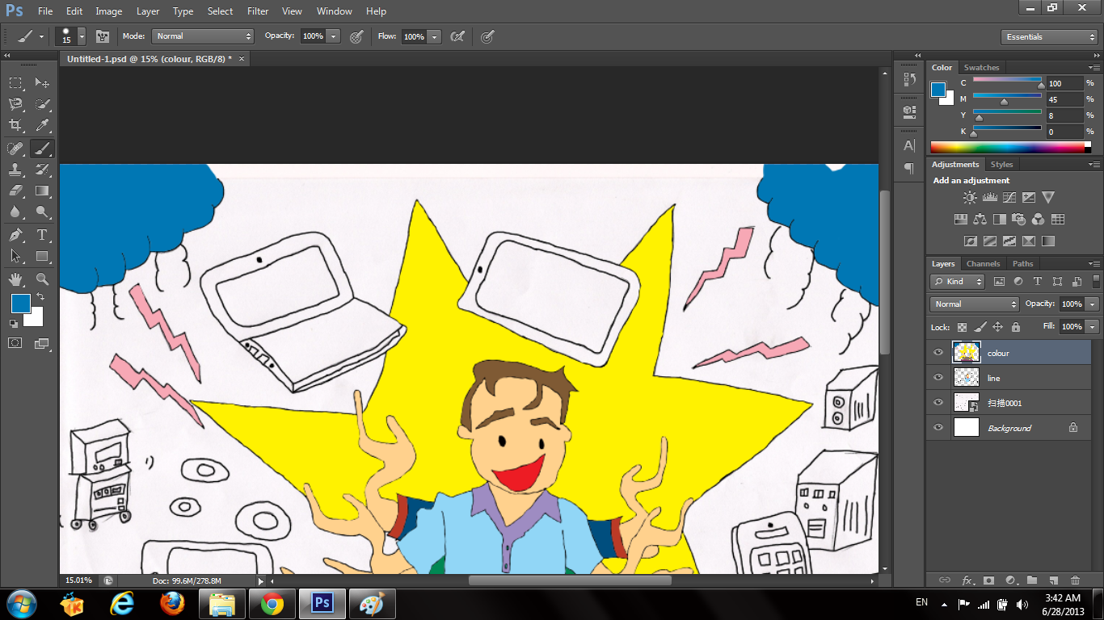
Task: Add a Levels adjustment icon
Action: [989, 197]
